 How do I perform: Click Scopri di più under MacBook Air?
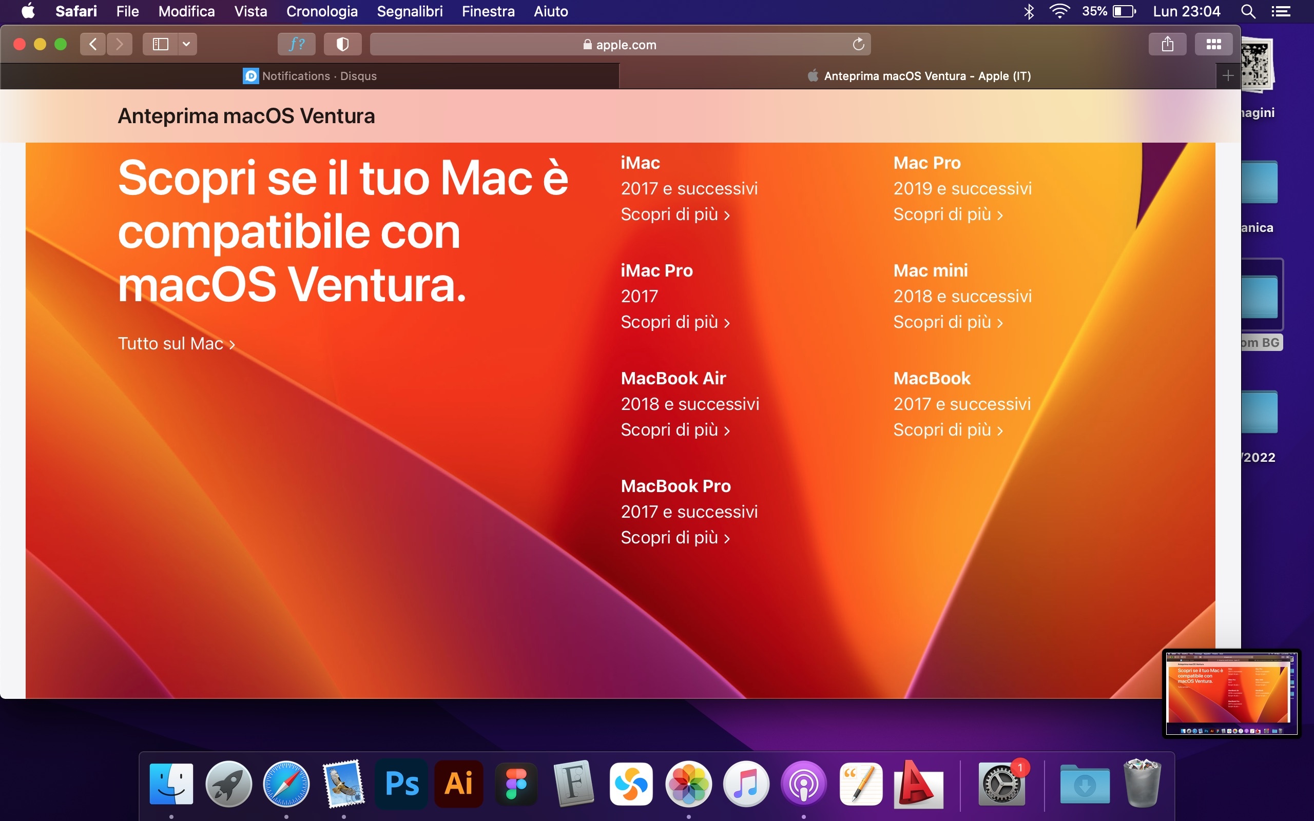[675, 429]
